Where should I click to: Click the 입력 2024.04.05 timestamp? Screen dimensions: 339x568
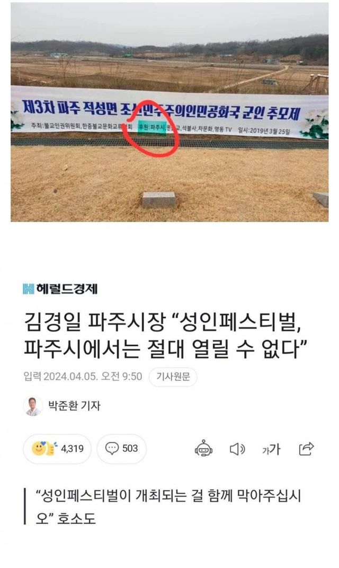83,377
